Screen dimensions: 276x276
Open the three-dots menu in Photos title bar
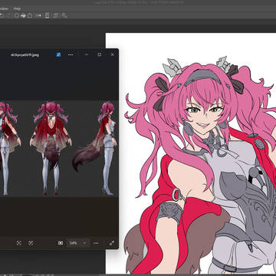[x=71, y=54]
